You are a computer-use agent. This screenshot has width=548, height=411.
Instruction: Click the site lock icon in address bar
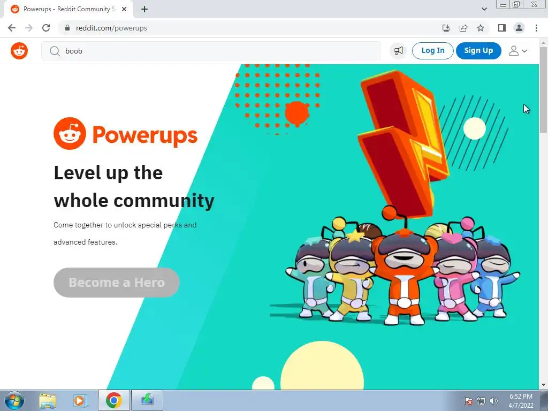click(x=67, y=28)
